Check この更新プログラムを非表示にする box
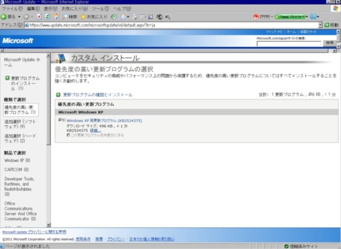Screen dimensions: 341x249 point(68,135)
